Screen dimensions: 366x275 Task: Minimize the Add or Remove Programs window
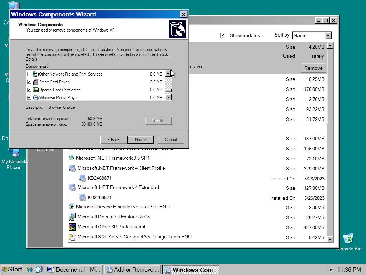point(318,20)
